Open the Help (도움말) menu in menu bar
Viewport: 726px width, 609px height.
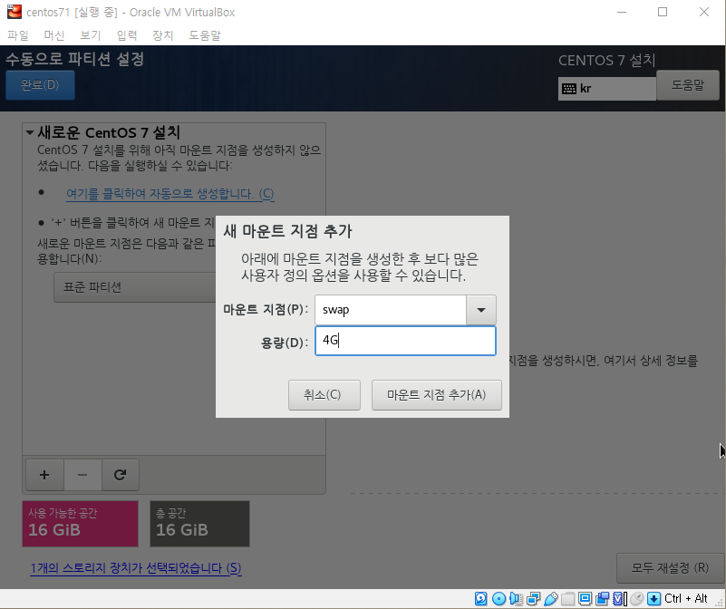[205, 35]
